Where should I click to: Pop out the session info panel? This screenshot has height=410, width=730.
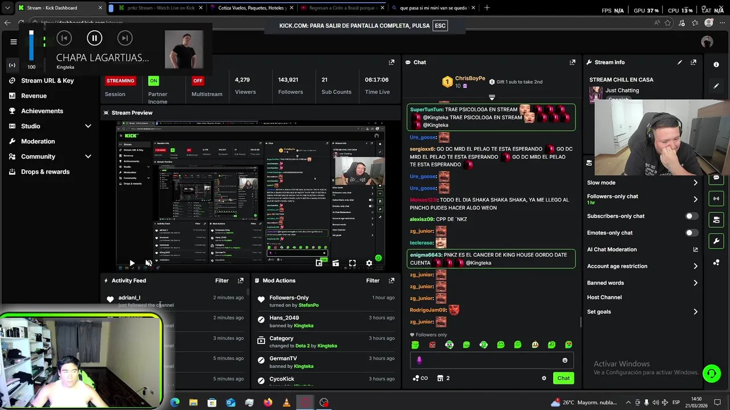pyautogui.click(x=391, y=62)
